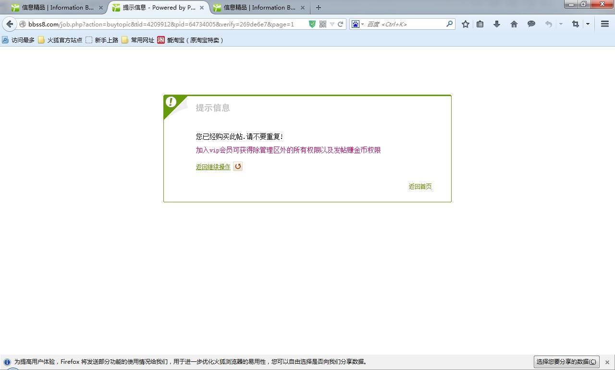Reload the page with the refresh icon

click(341, 24)
